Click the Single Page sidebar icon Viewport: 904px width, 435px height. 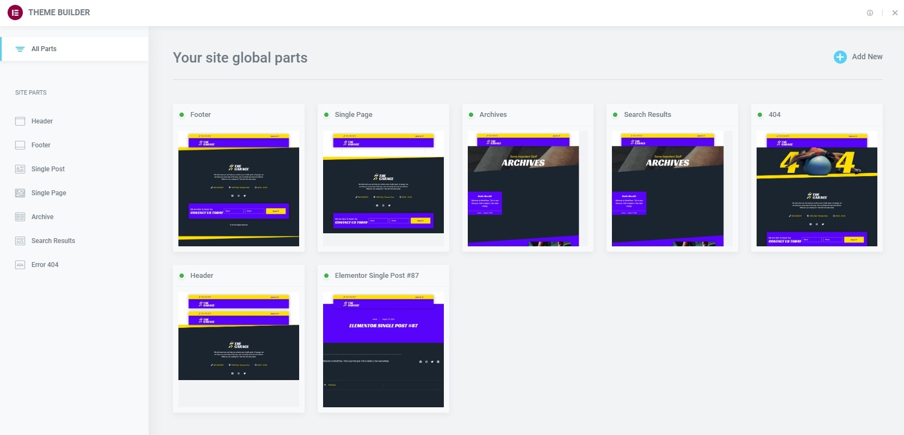(x=20, y=193)
